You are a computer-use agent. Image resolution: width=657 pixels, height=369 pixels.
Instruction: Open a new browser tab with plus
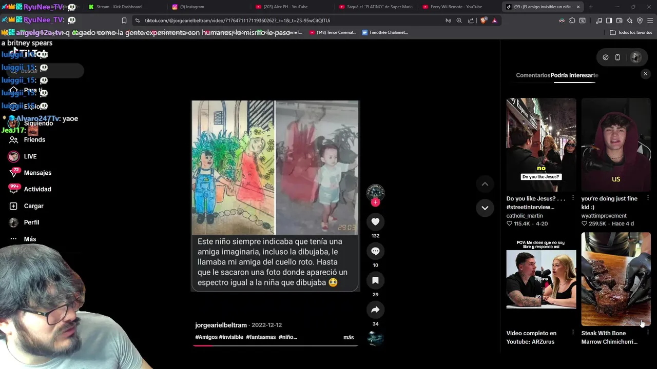point(591,7)
